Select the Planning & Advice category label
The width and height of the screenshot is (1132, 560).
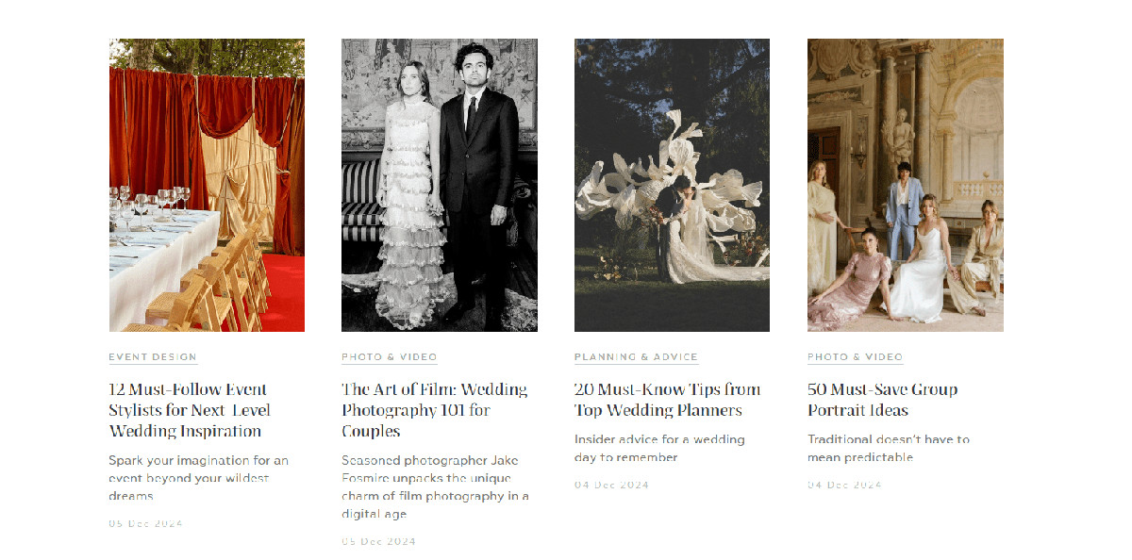(x=636, y=357)
